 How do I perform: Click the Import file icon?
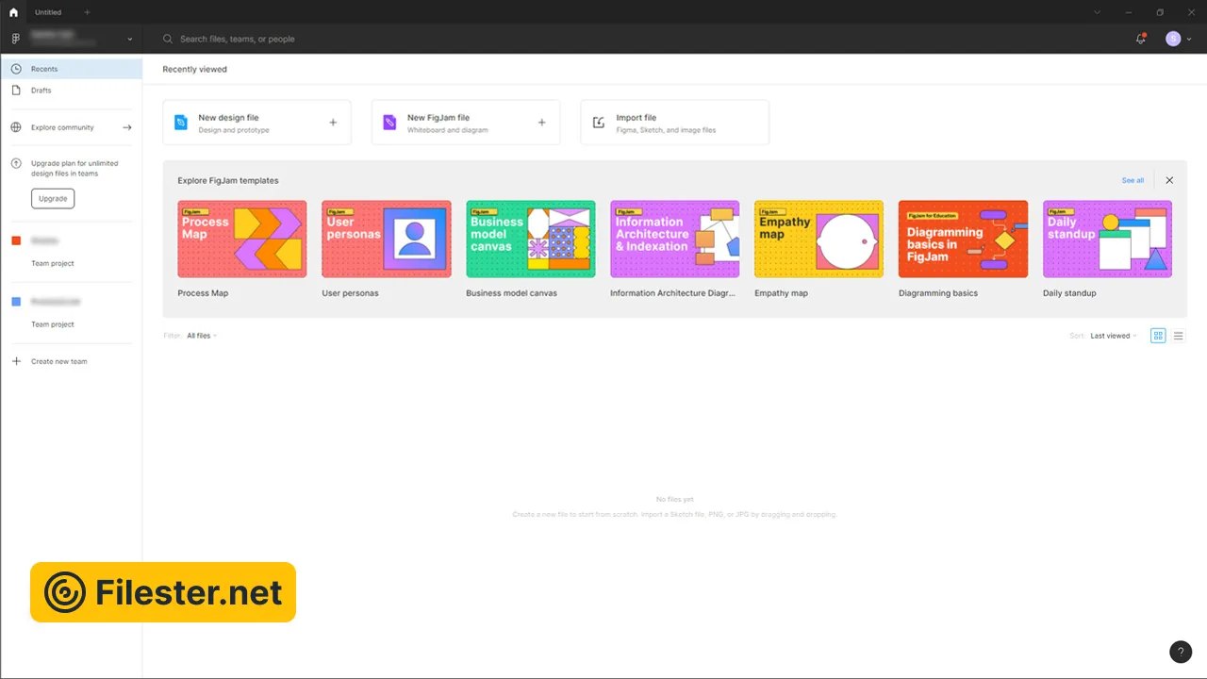tap(598, 123)
